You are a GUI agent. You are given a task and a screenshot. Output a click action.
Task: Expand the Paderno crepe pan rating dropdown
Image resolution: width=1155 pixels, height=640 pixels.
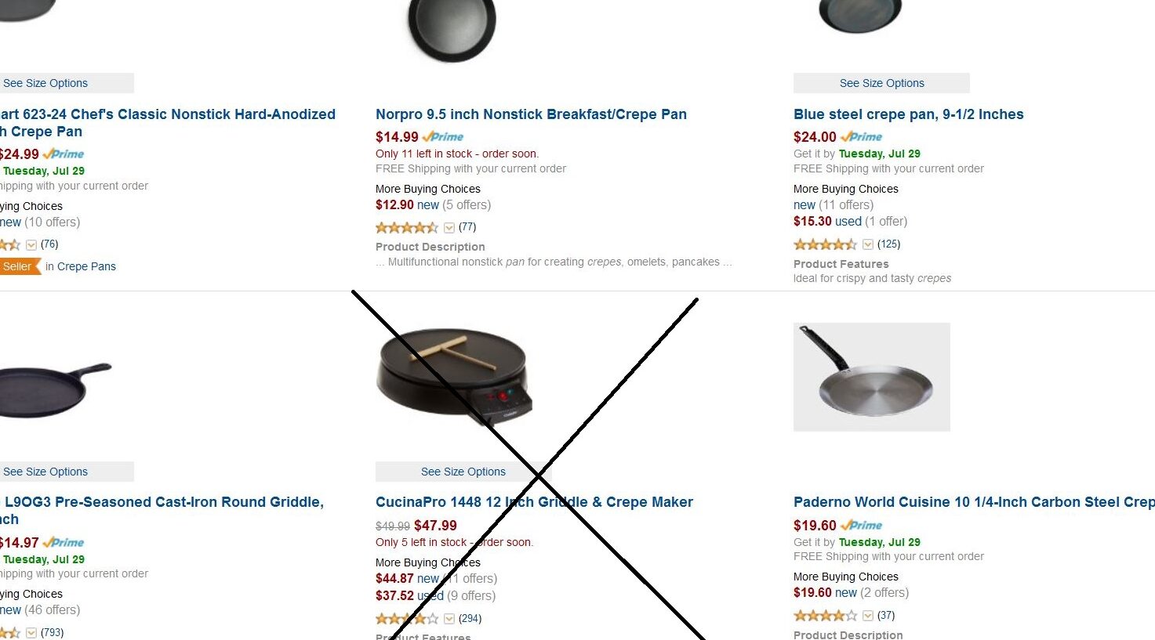coord(868,616)
